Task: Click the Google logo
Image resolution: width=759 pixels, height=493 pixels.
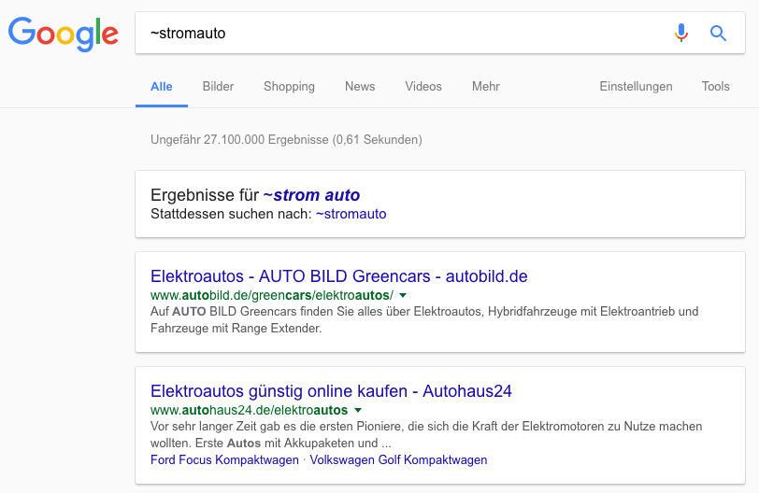Action: 63,34
